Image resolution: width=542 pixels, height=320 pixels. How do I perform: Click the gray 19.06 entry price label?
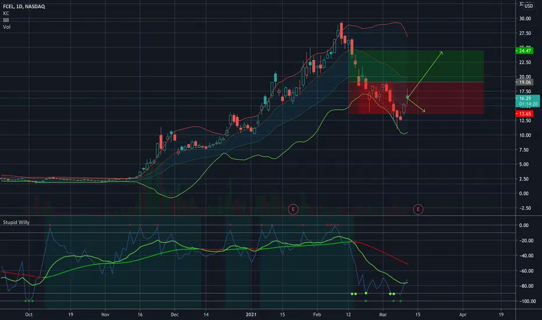point(525,83)
